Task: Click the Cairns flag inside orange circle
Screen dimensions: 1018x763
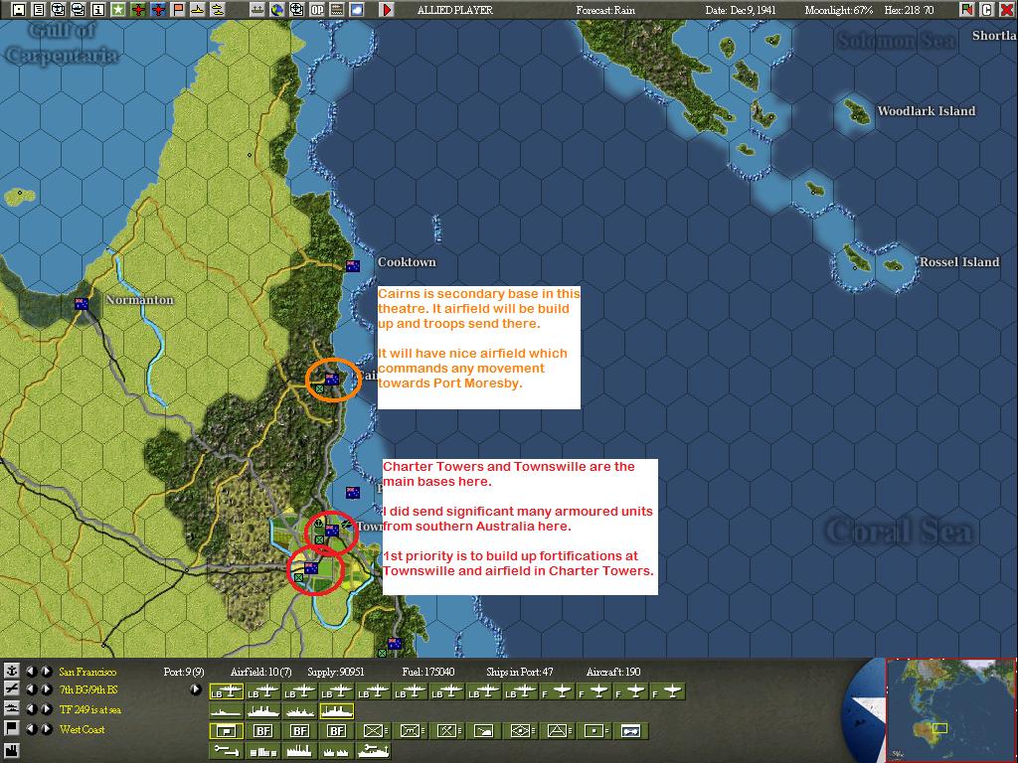Action: point(332,379)
